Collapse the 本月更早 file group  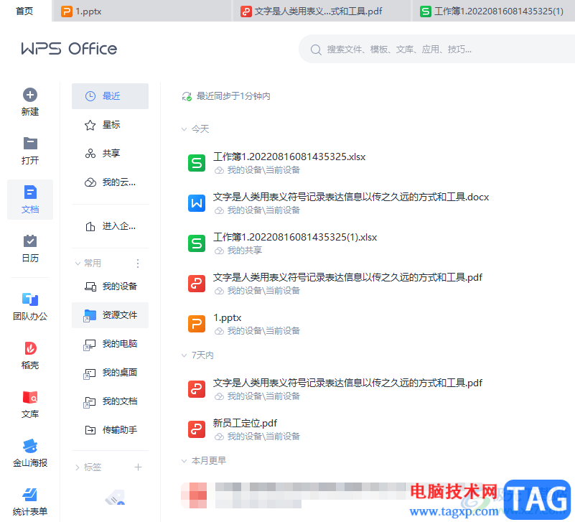click(184, 461)
